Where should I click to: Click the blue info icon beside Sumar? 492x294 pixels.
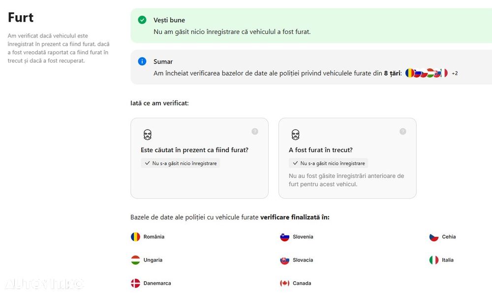tap(142, 62)
